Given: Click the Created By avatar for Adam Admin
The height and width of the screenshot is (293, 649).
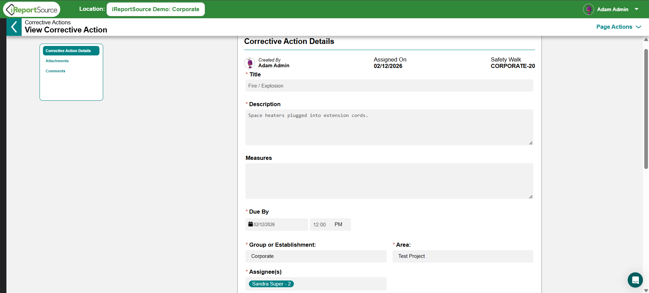Looking at the screenshot, I should coord(250,63).
